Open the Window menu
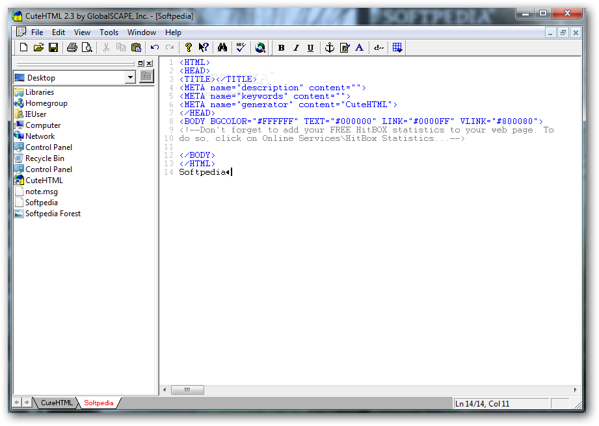Viewport: 599px width, 426px height. pyautogui.click(x=142, y=32)
